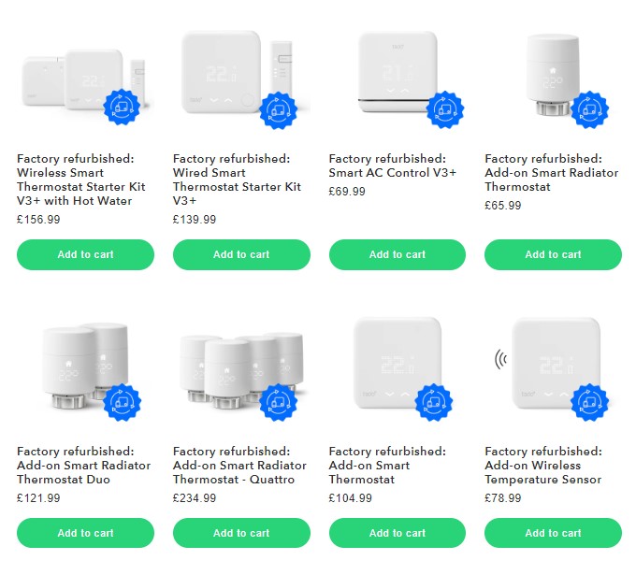Open Smart AC Control V3+ product title
Image resolution: width=636 pixels, height=575 pixels.
coord(393,165)
